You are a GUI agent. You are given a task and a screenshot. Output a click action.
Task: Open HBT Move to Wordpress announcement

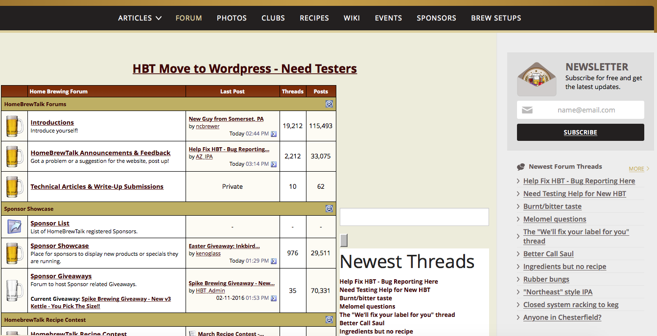[x=245, y=68]
